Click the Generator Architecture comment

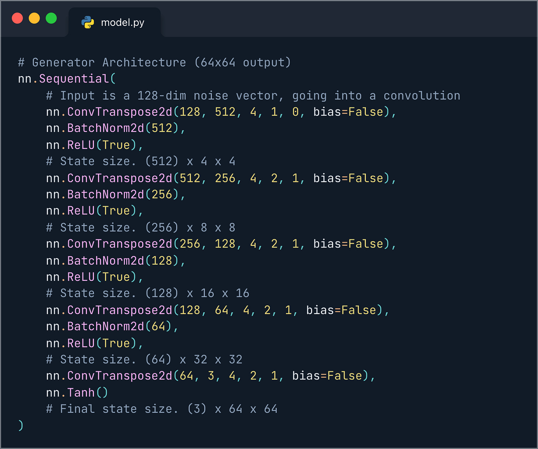coord(154,62)
